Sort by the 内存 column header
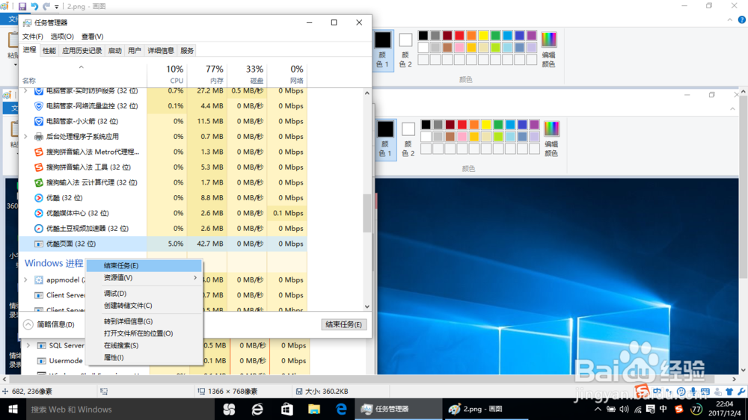 point(207,75)
